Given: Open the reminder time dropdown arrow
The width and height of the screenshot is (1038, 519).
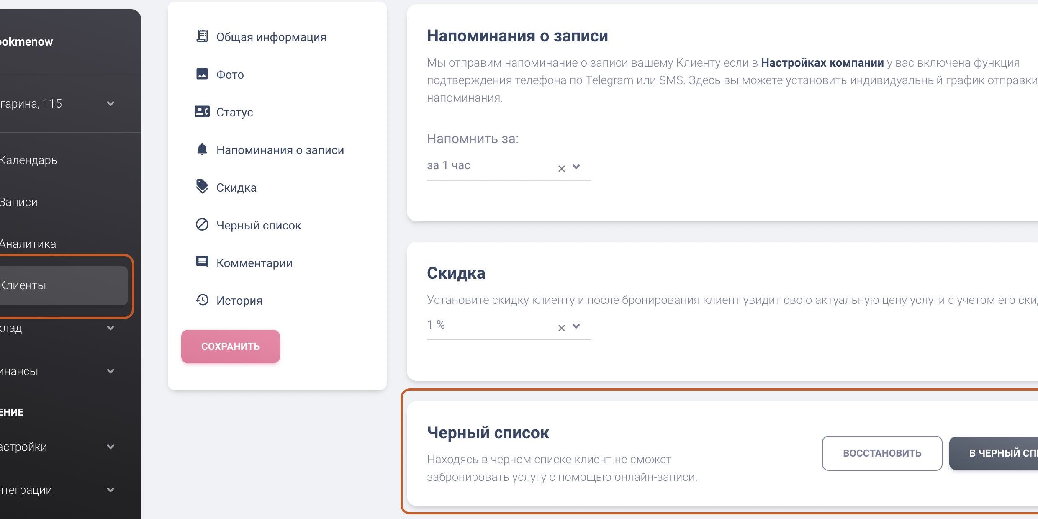Looking at the screenshot, I should 576,167.
